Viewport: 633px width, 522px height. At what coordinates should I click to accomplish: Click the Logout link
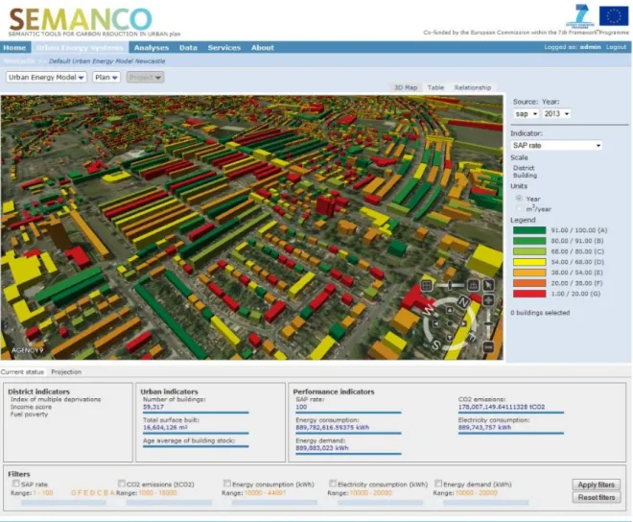click(616, 47)
